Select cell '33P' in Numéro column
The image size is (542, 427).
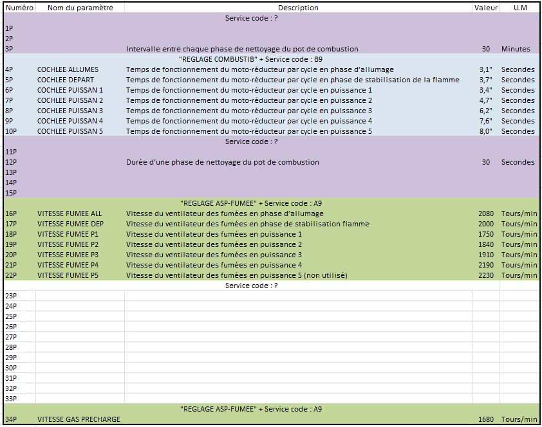coord(19,399)
